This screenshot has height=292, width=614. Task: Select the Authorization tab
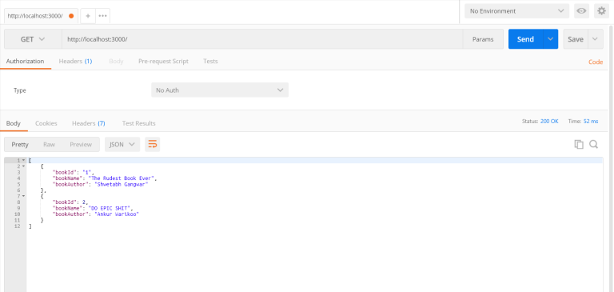coord(25,61)
